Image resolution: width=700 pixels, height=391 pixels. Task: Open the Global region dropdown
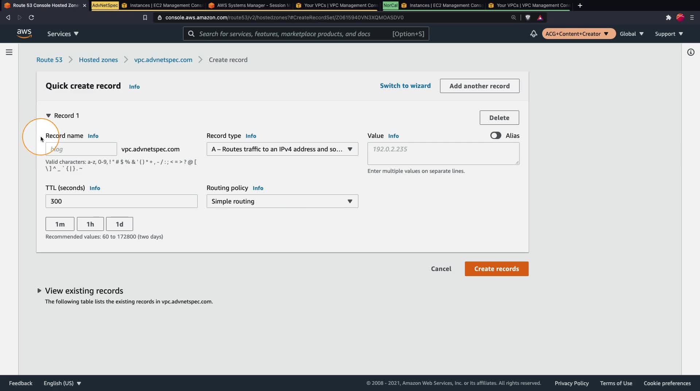pos(631,34)
